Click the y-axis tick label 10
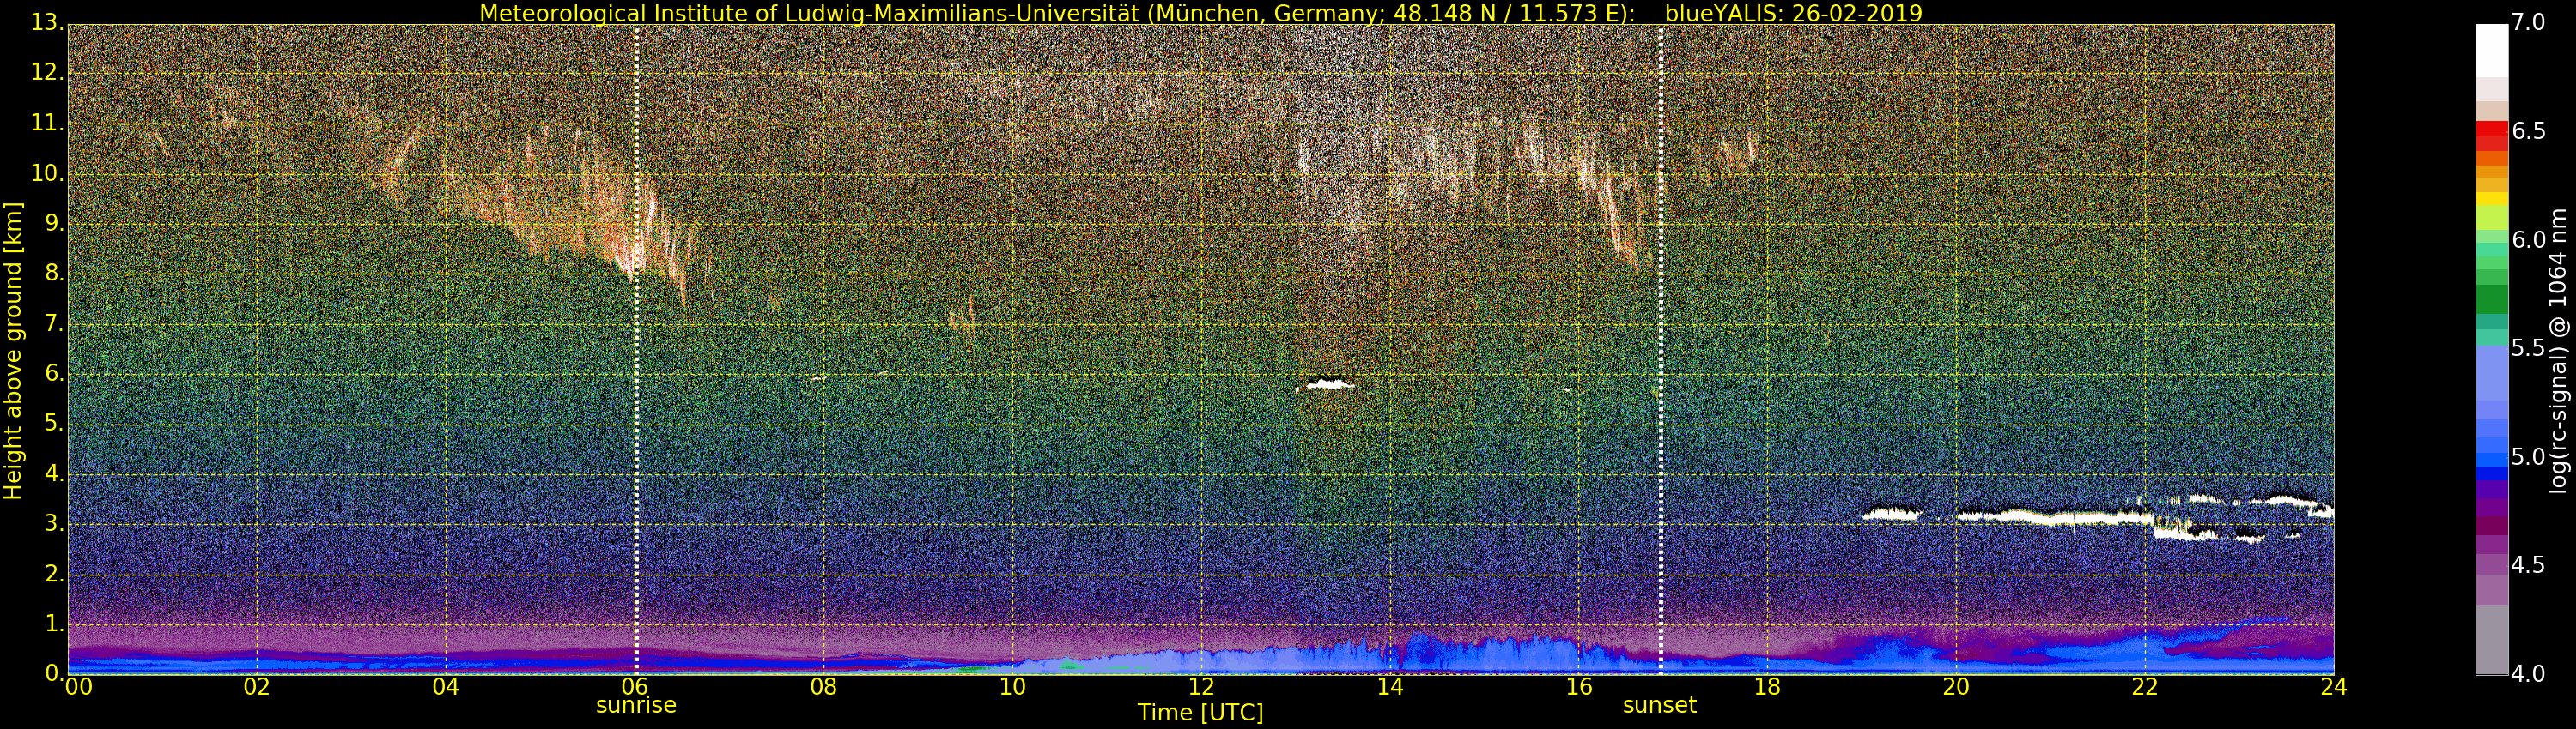Viewport: 2576px width, 729px height. click(x=47, y=174)
